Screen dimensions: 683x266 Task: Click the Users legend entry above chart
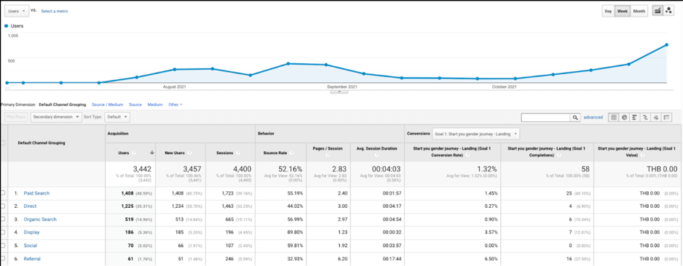point(14,26)
